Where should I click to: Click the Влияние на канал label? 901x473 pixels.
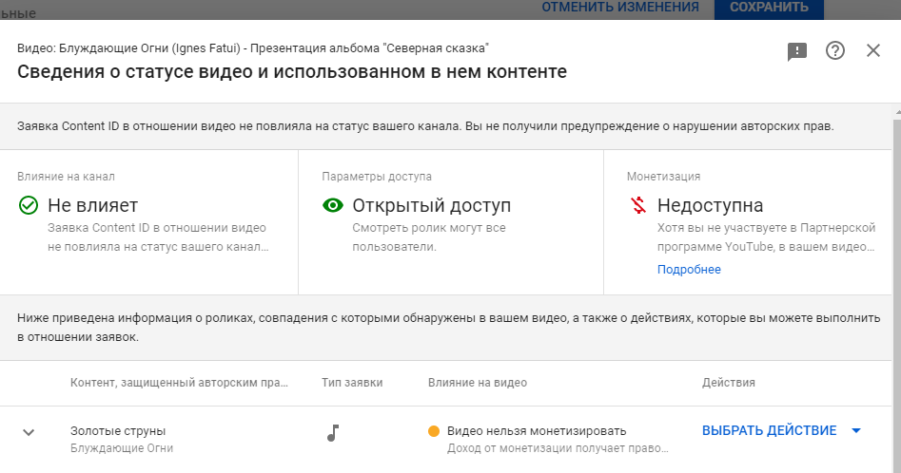click(x=66, y=177)
